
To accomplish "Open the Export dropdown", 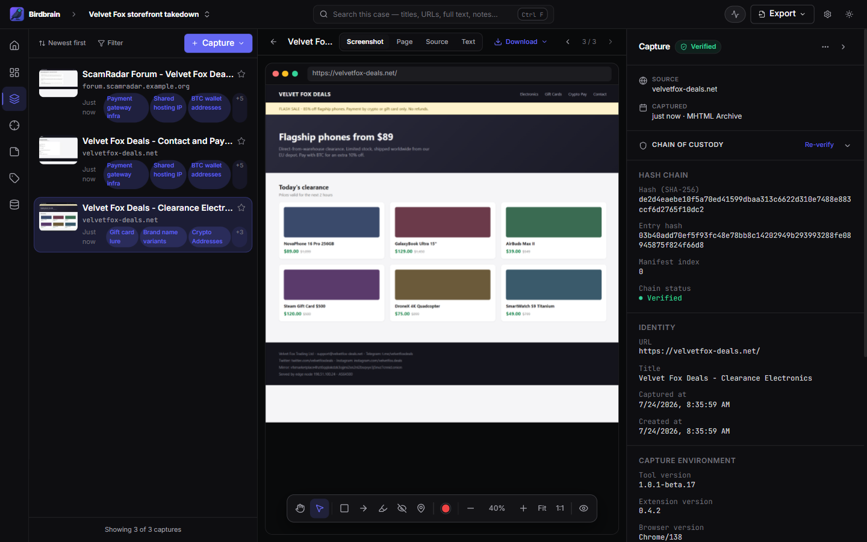I will click(x=782, y=14).
